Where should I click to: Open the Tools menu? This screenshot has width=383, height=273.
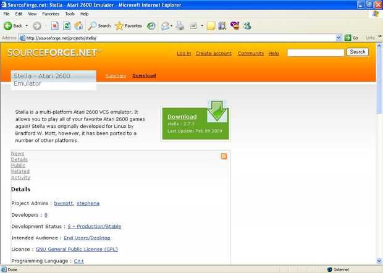coord(70,14)
